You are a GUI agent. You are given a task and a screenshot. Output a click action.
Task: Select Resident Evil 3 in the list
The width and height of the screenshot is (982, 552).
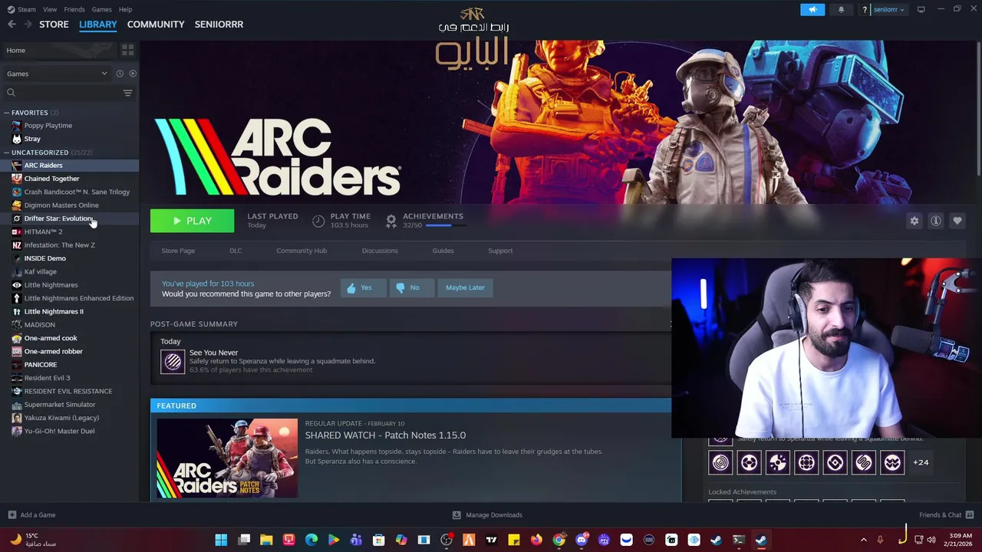[47, 378]
